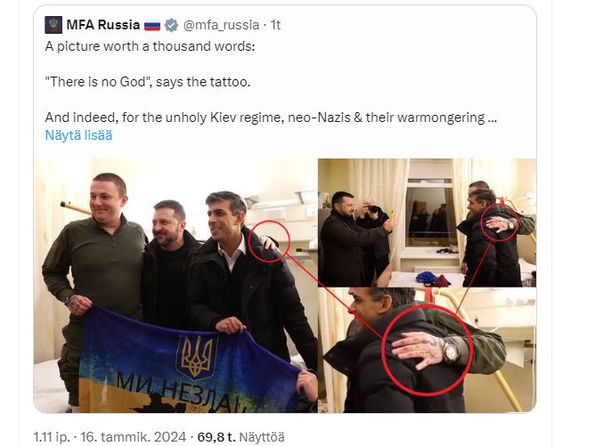
Task: Open the bottom-right tattooed hand close-up
Action: click(x=428, y=351)
